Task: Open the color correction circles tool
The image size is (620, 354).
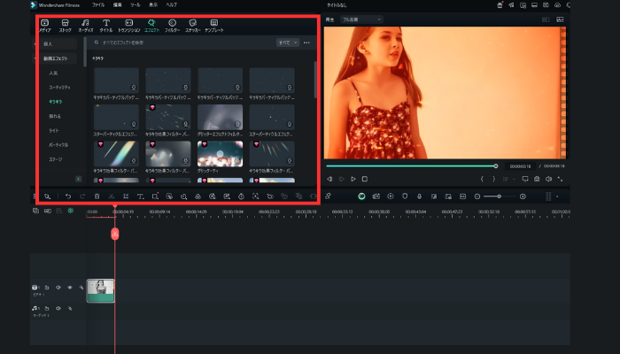Action: pyautogui.click(x=198, y=196)
